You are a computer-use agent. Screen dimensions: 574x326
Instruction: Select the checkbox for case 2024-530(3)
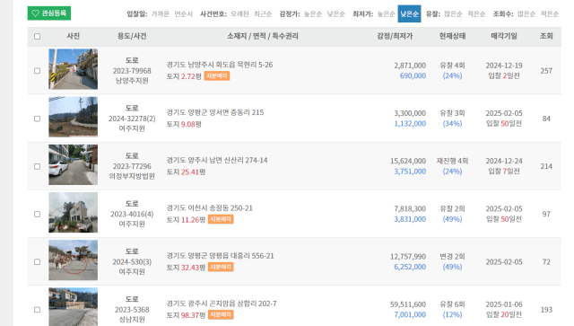37,262
